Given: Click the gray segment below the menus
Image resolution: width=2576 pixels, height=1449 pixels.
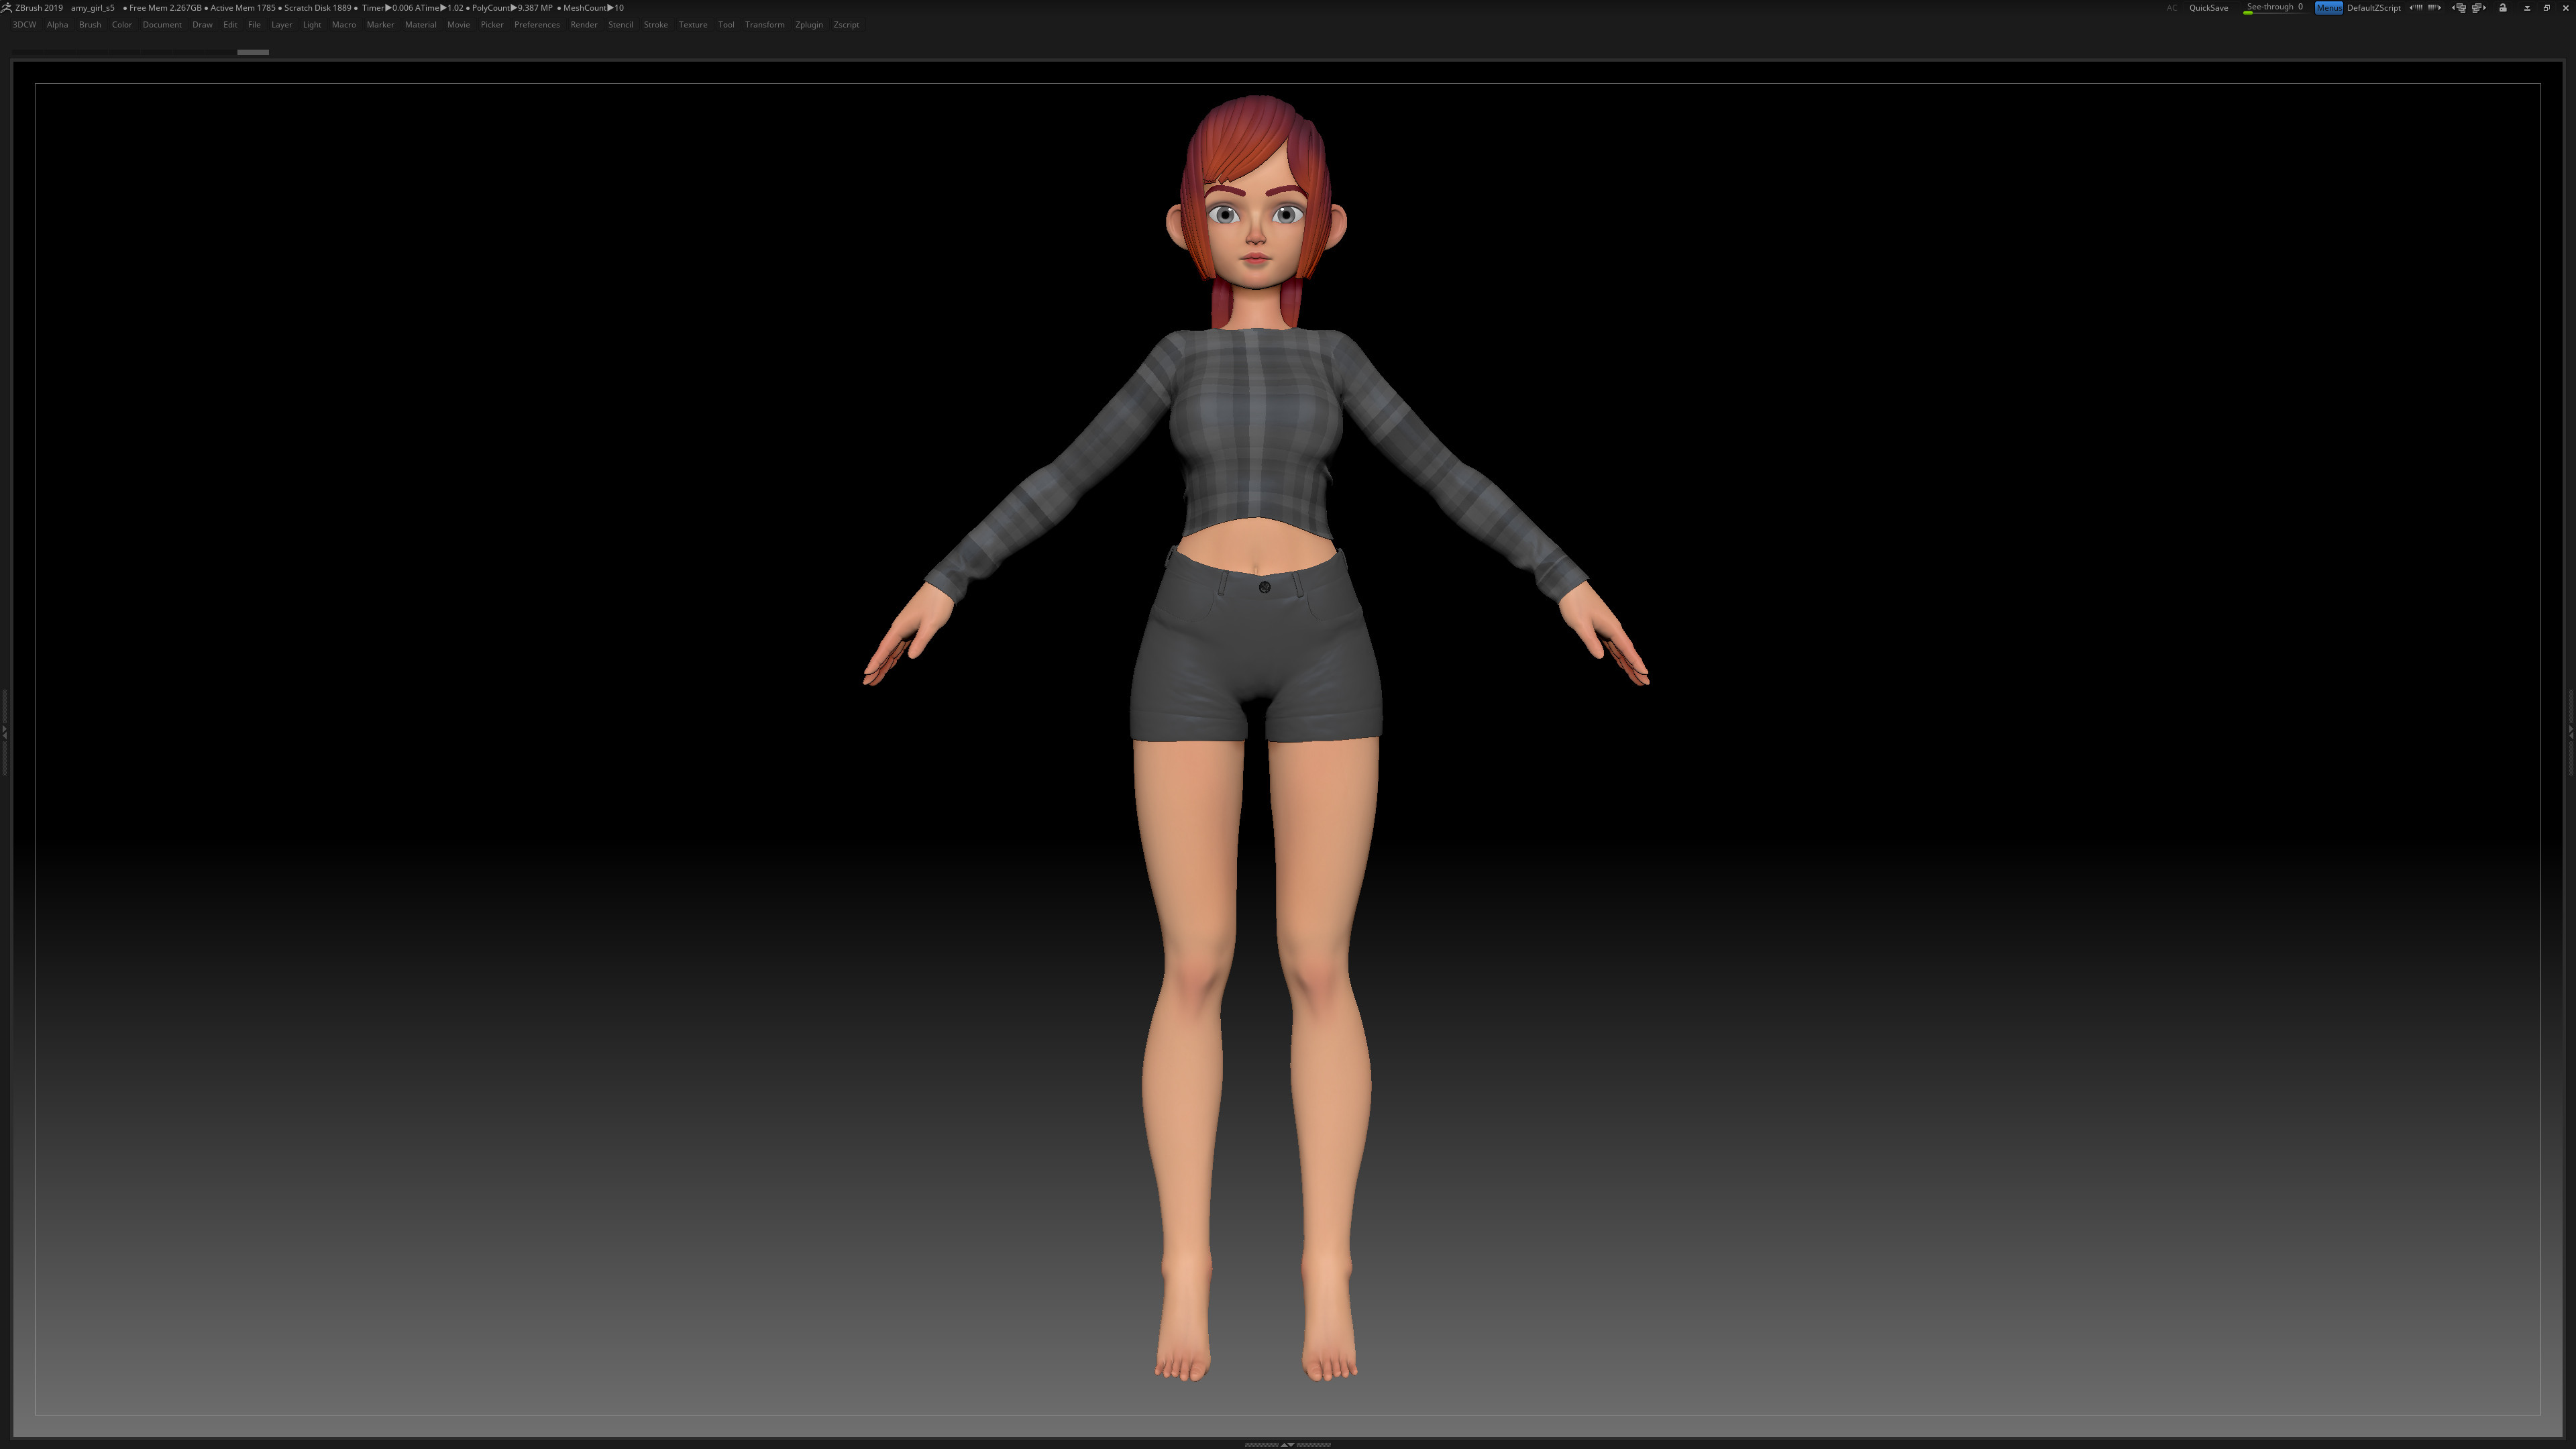Looking at the screenshot, I should tap(253, 52).
